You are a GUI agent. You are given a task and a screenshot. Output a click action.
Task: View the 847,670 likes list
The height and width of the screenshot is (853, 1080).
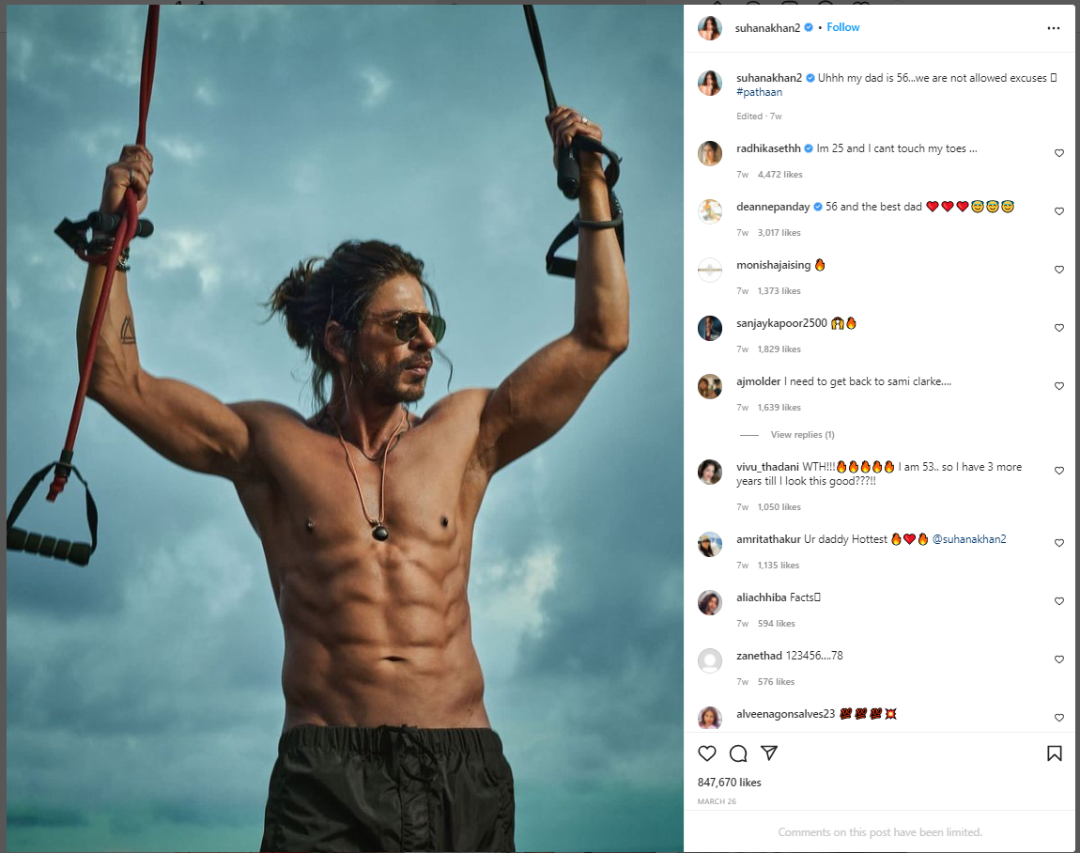pyautogui.click(x=729, y=783)
